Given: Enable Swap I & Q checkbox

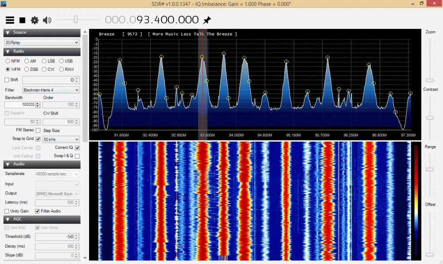Looking at the screenshot, I should [77, 156].
